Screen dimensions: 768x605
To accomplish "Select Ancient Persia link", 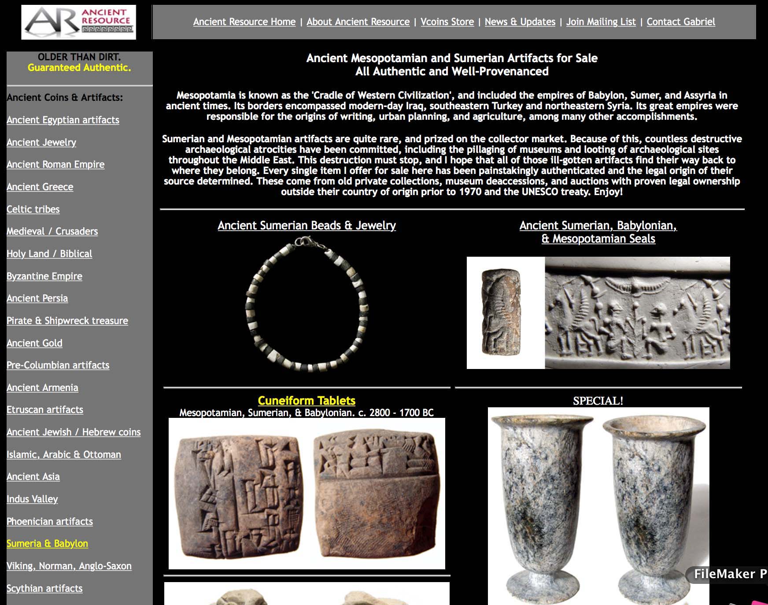I will click(37, 298).
